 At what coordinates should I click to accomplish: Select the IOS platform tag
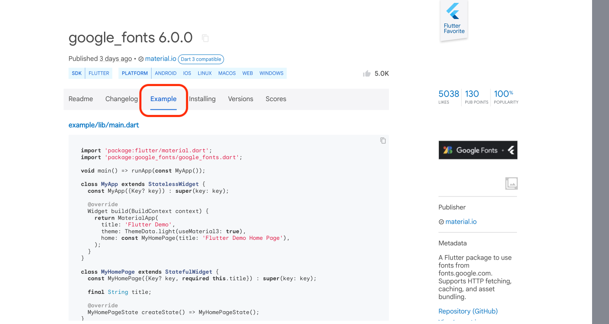click(187, 73)
